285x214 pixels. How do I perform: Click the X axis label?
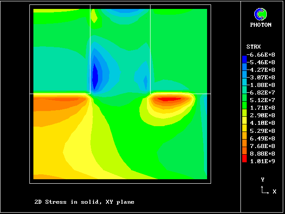pos(274,192)
